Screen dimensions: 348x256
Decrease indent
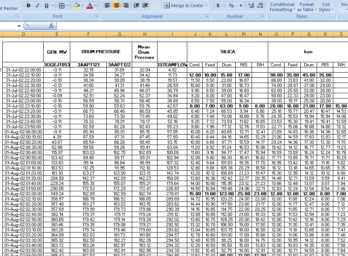(x=136, y=6)
